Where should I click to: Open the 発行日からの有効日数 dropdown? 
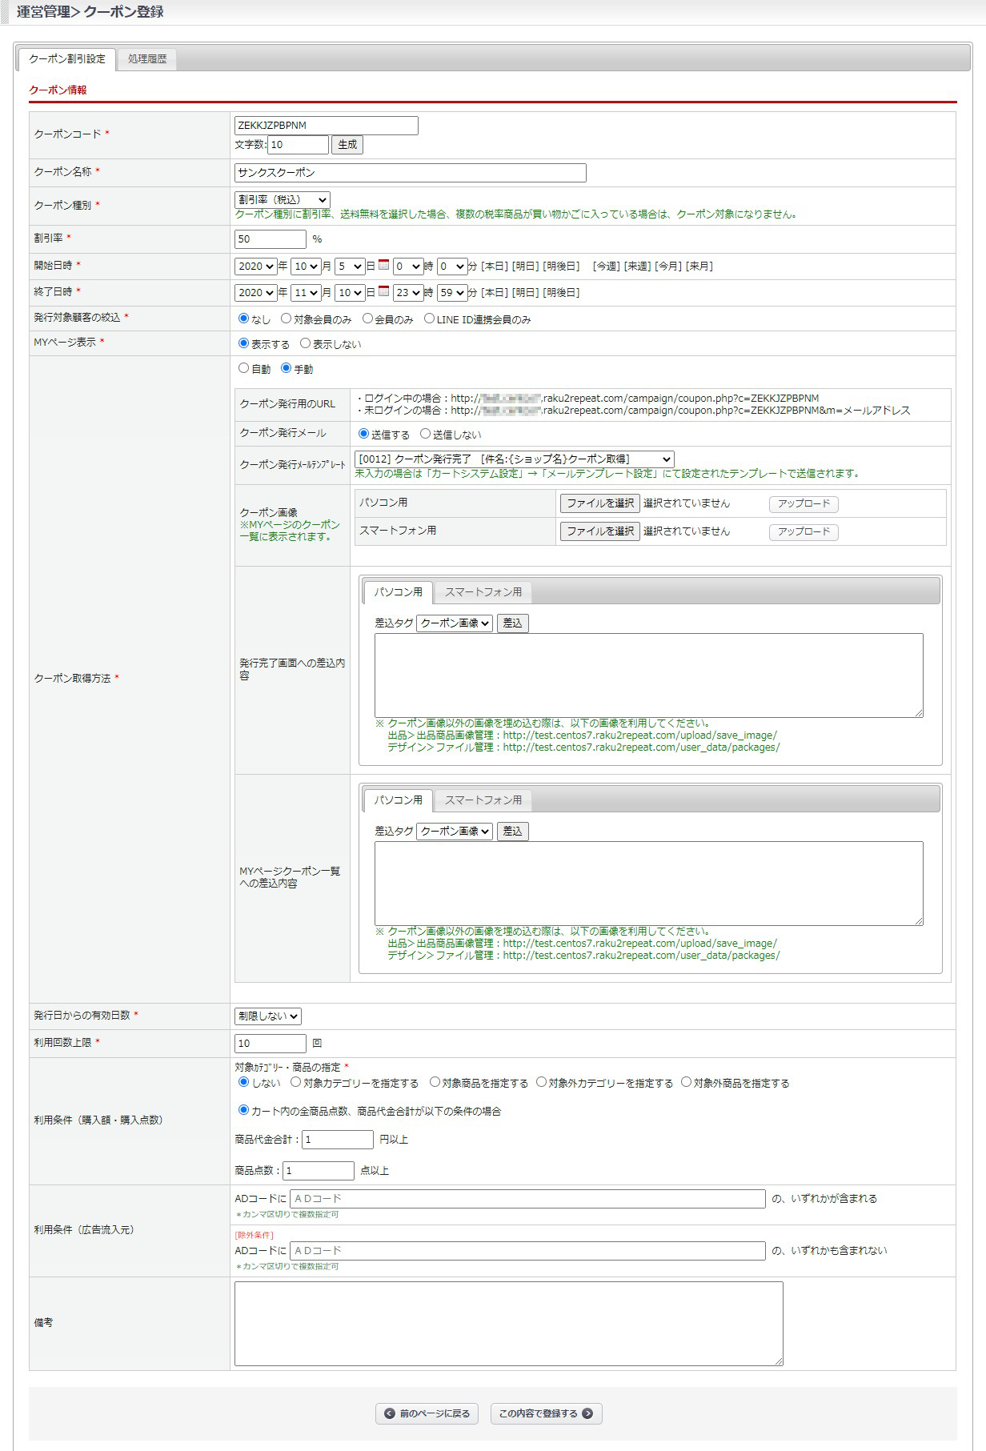coord(268,1016)
